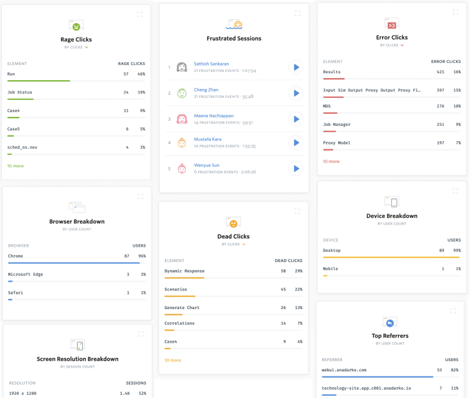Click Cheng Zhan's green avatar

[x=182, y=93]
